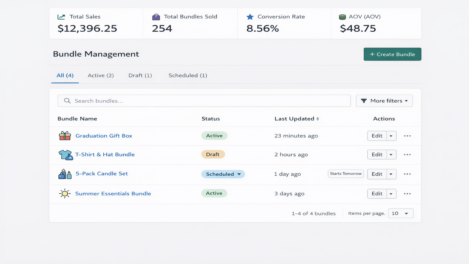Switch to the Active (2) tab
The height and width of the screenshot is (264, 469).
pos(101,75)
